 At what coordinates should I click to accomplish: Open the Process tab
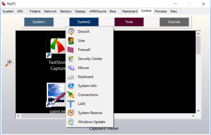point(161,11)
